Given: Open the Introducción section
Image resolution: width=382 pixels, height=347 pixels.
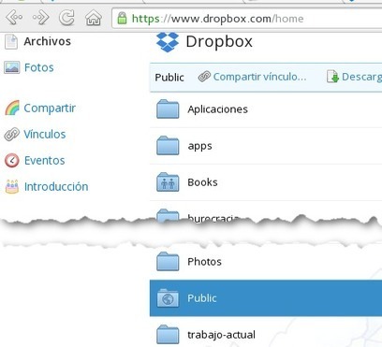Looking at the screenshot, I should [x=56, y=187].
